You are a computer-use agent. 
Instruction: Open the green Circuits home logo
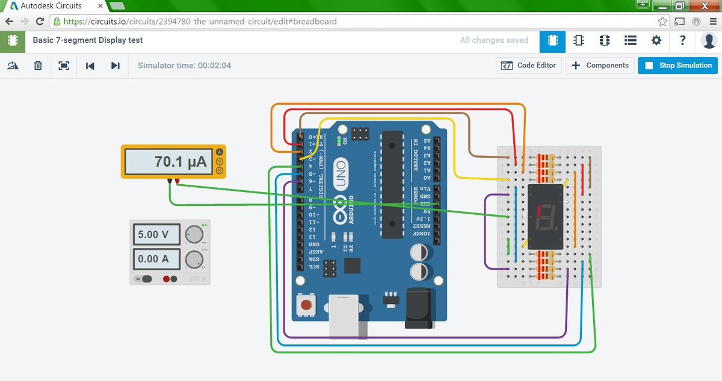[x=13, y=41]
